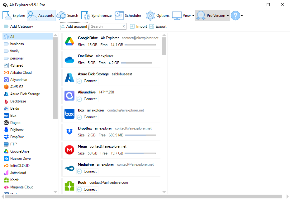Screen dimensions: 290x199
Task: Select the personal category
Action: click(x=28, y=58)
